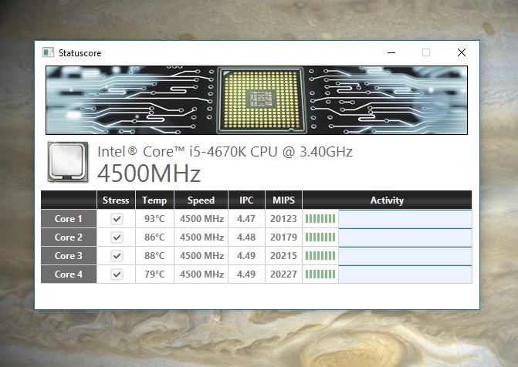Close the Statuscore window
The height and width of the screenshot is (367, 518).
(x=462, y=52)
